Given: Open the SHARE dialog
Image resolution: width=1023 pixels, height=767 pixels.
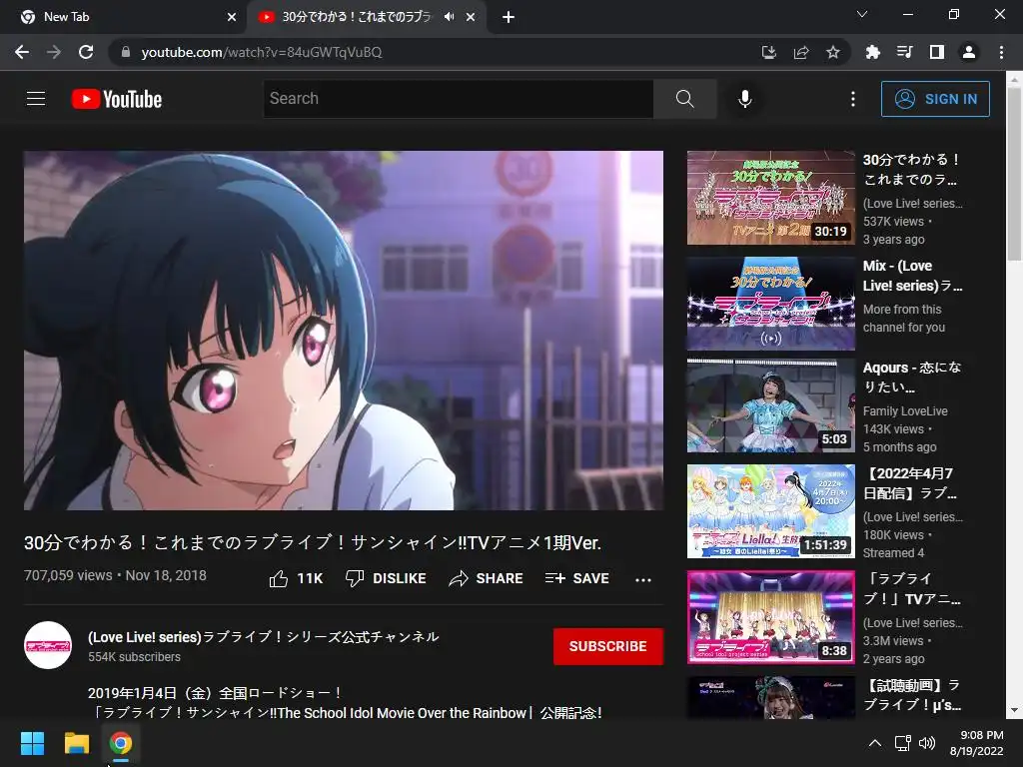Looking at the screenshot, I should [487, 578].
